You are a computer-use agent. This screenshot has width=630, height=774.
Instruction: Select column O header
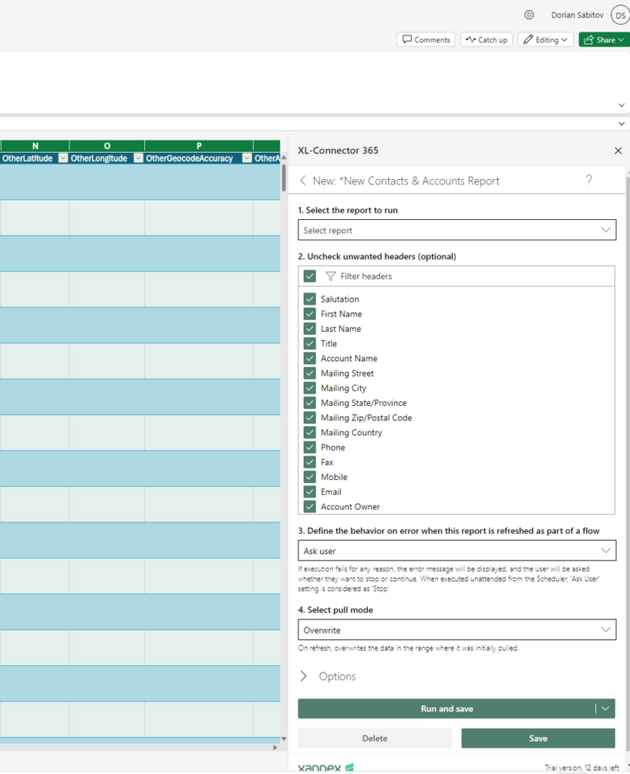click(107, 146)
